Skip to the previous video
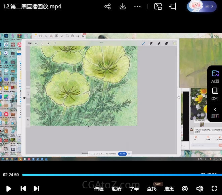222x195 pixels. point(23,189)
